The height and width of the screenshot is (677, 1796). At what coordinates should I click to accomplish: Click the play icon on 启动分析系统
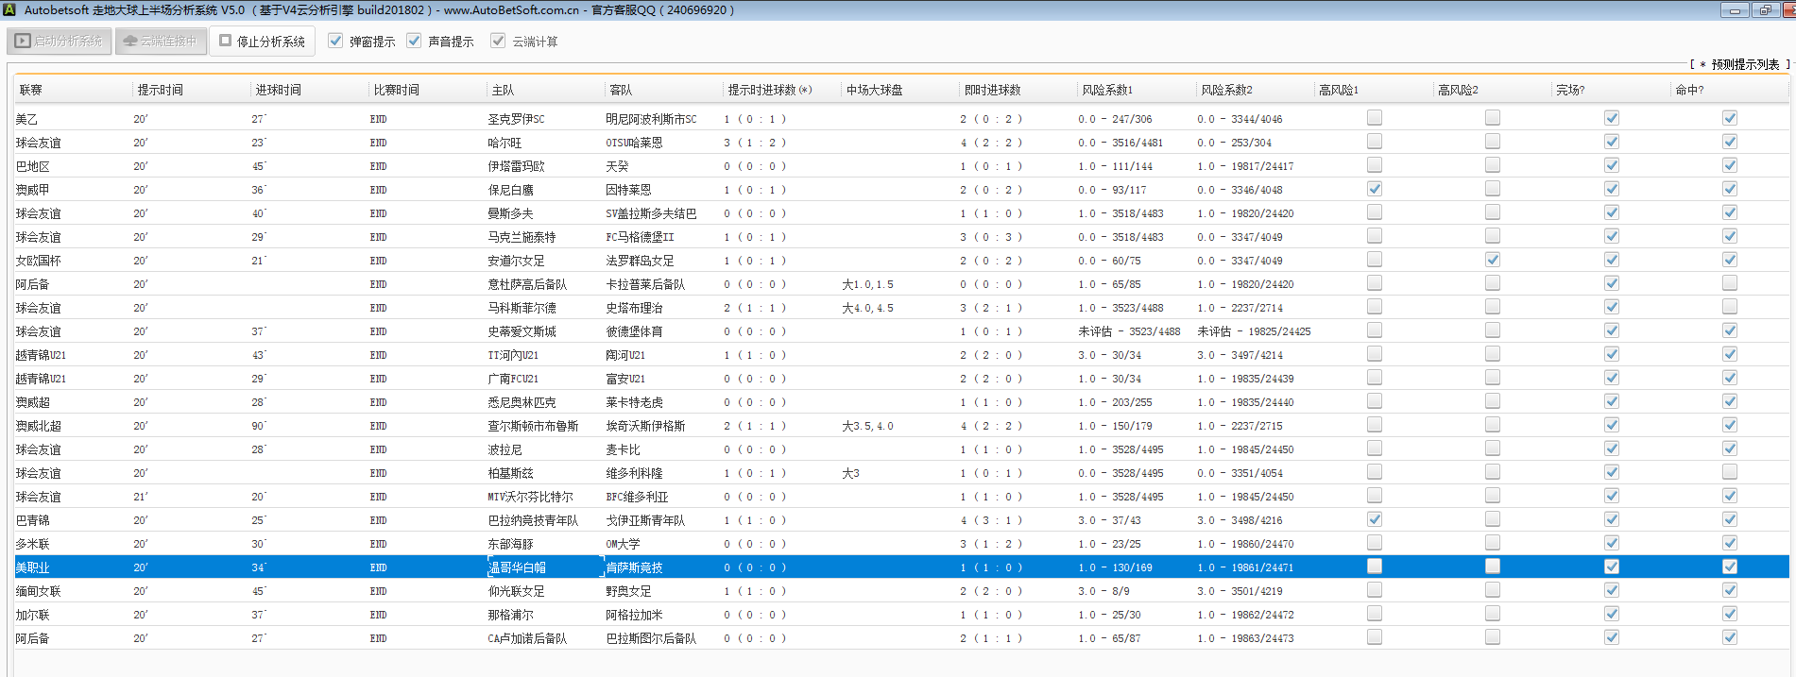[23, 42]
